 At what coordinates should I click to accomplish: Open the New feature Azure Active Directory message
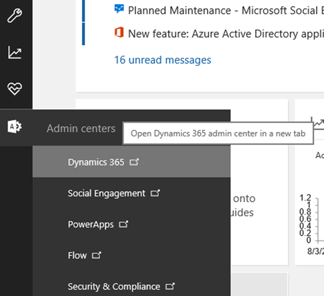(x=226, y=34)
